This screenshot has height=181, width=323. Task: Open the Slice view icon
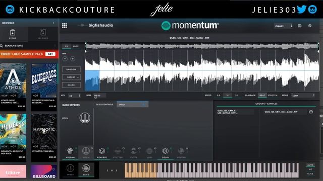[86, 168]
